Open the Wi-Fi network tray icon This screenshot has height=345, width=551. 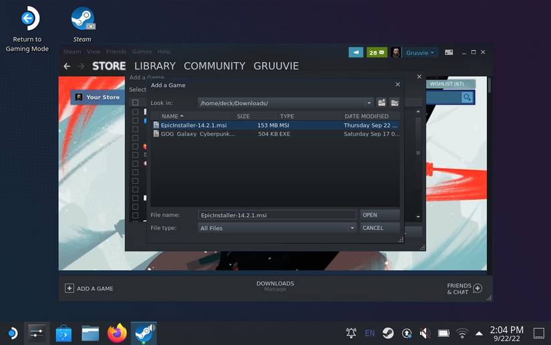(x=462, y=333)
